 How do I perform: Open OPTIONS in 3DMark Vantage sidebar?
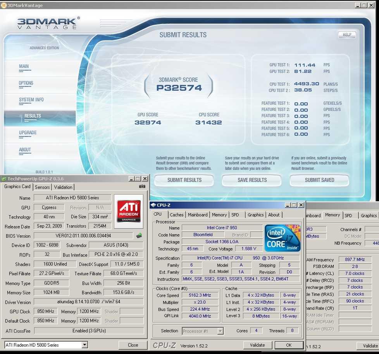click(26, 83)
